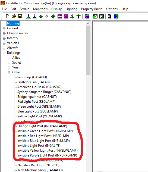This screenshot has height=172, width=148.
Task: Open a map file with folder icon
Action: (x=14, y=17)
